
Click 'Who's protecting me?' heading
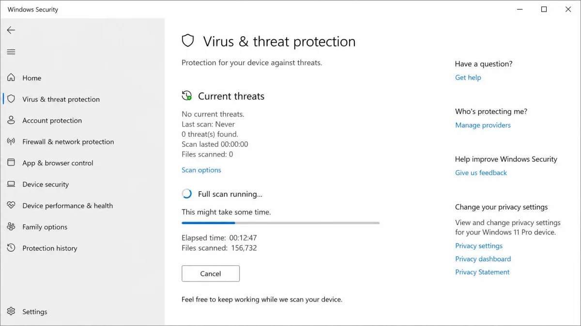(x=491, y=111)
